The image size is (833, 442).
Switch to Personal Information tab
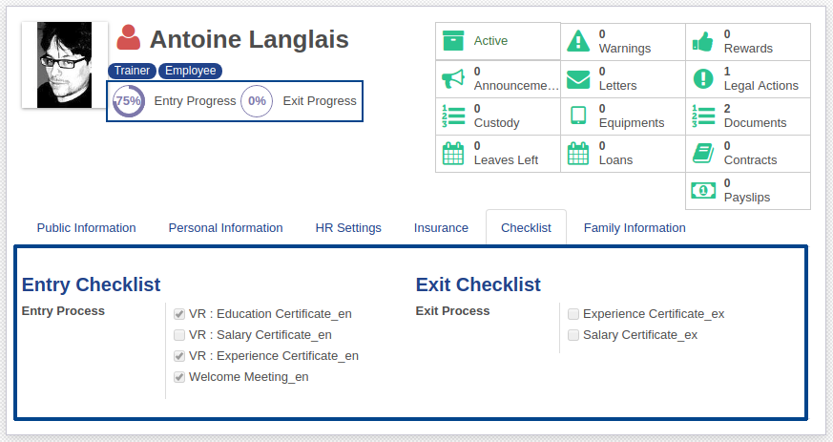coord(225,228)
